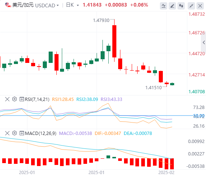Click the MACD(12,26,9) indicator label
The width and height of the screenshot is (206, 177).
click(41, 133)
